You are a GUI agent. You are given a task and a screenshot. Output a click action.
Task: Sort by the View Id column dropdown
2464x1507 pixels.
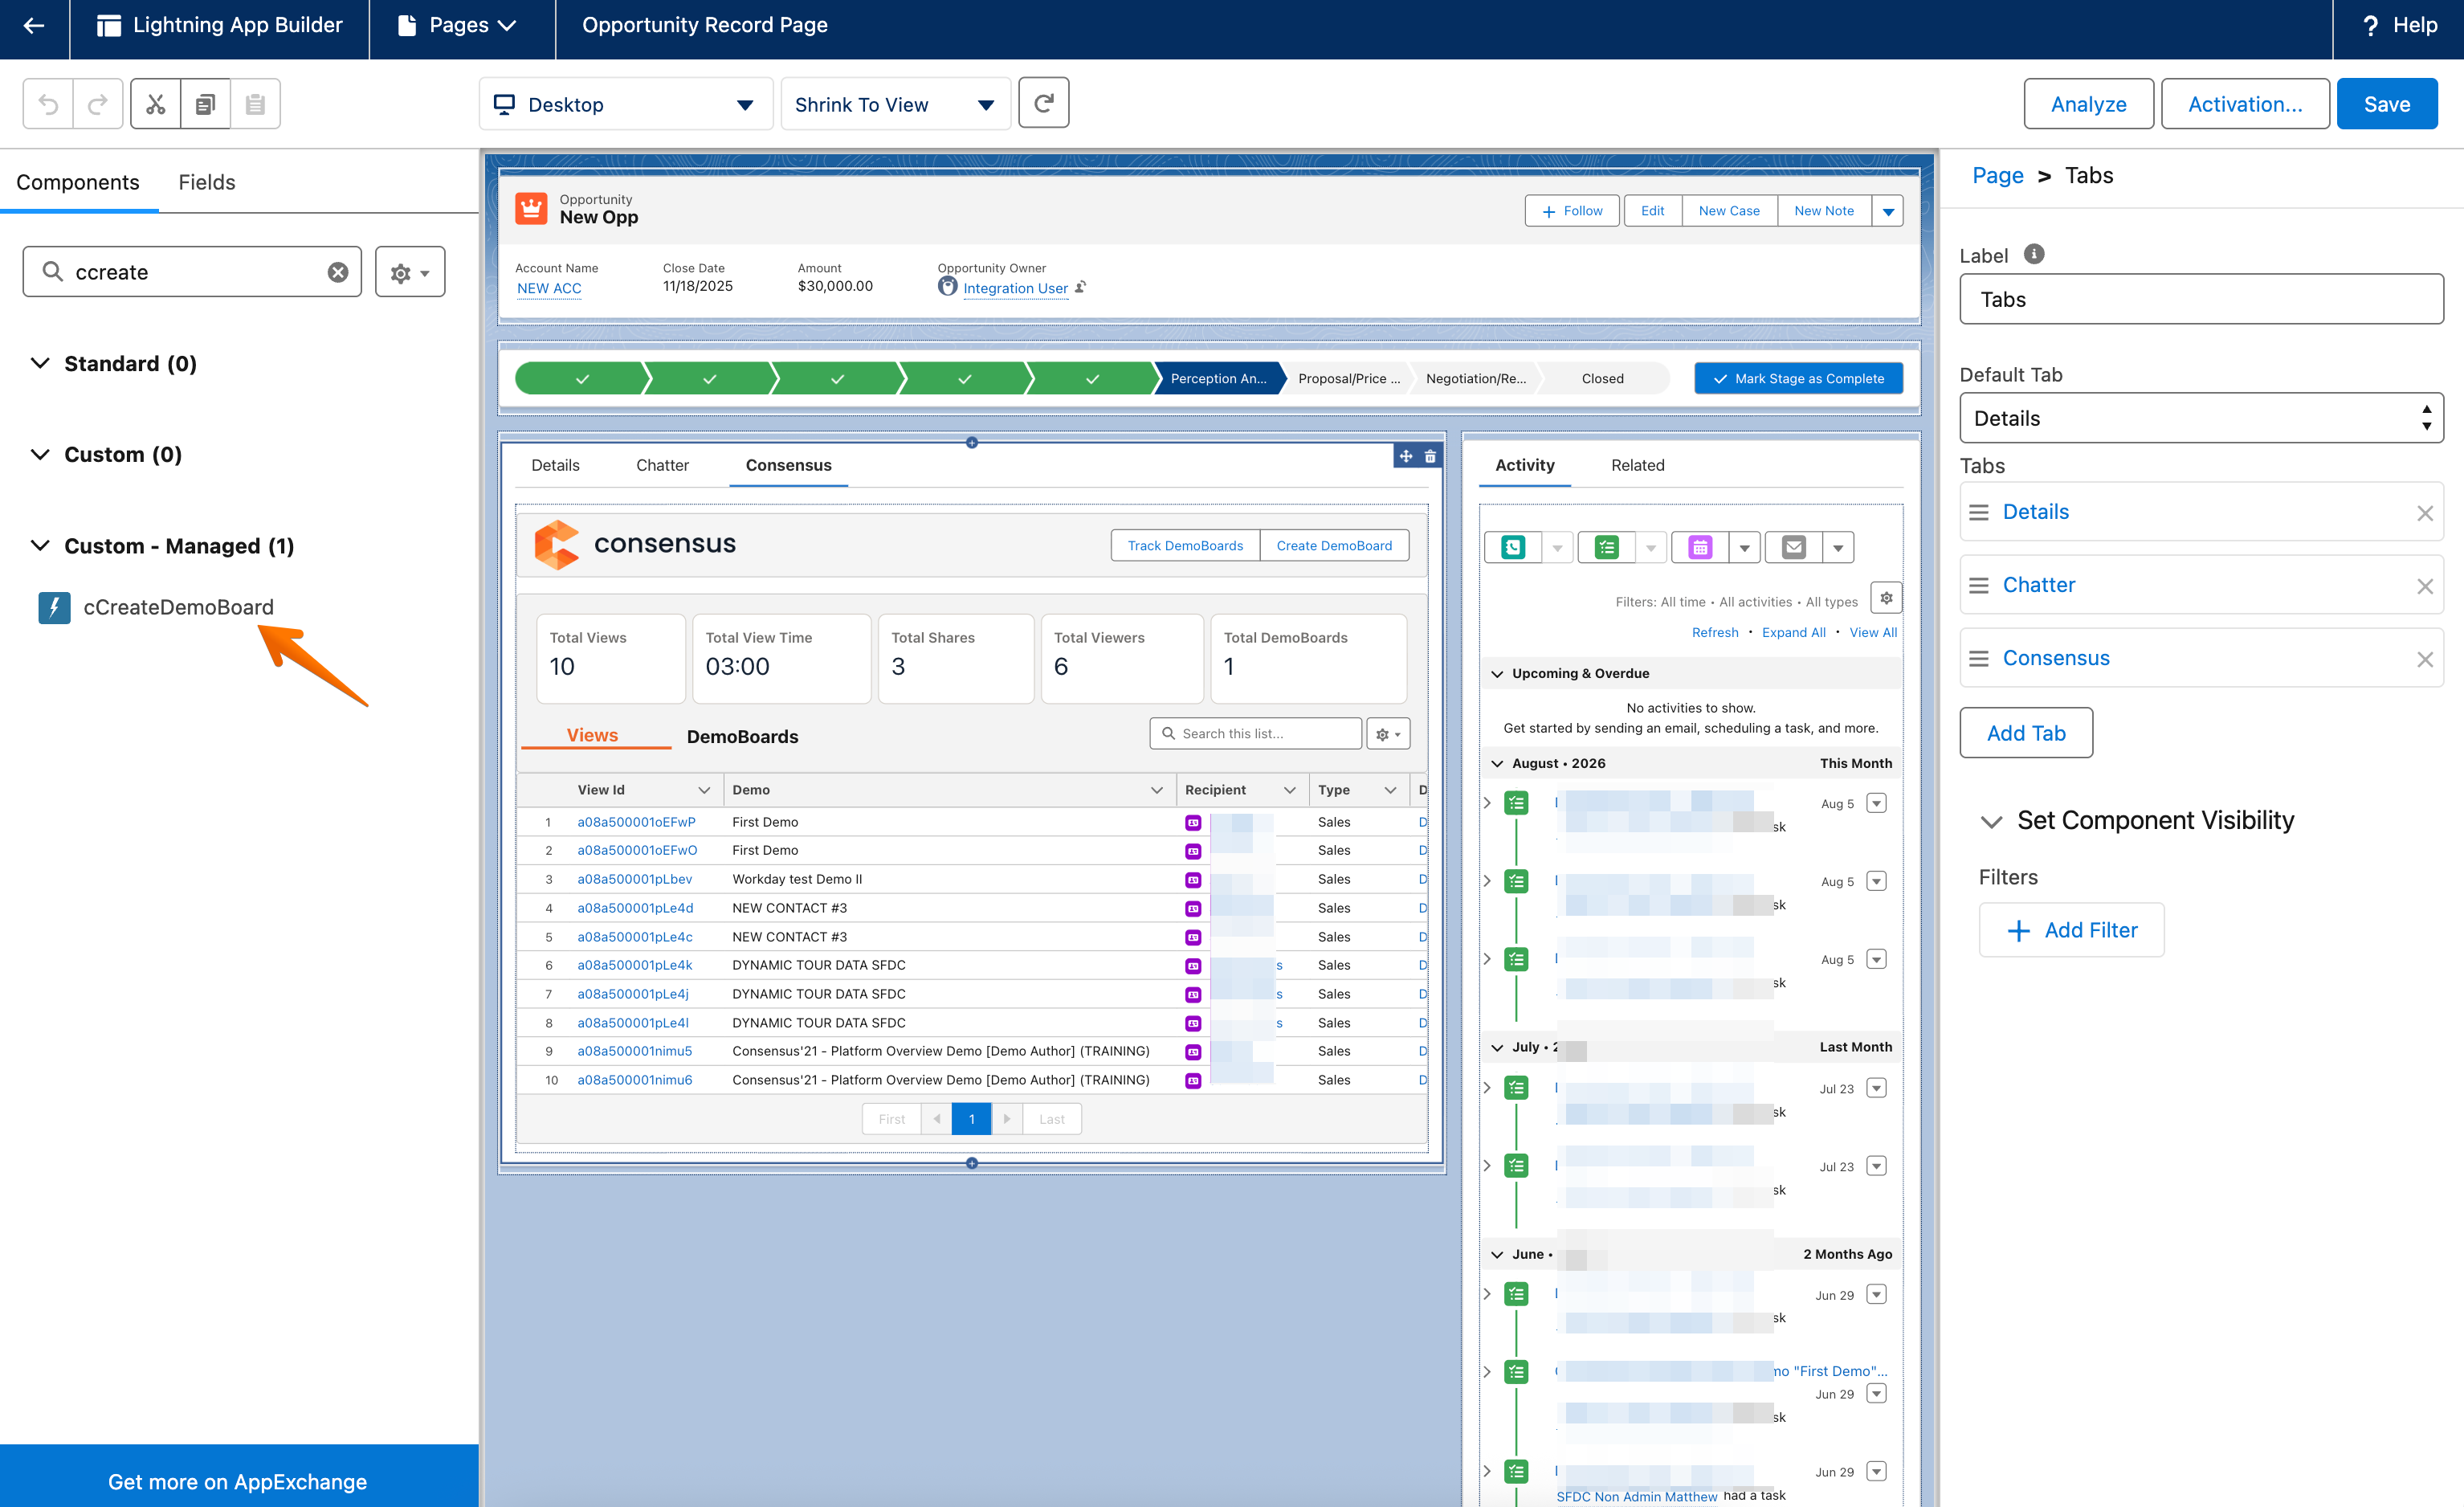click(704, 791)
